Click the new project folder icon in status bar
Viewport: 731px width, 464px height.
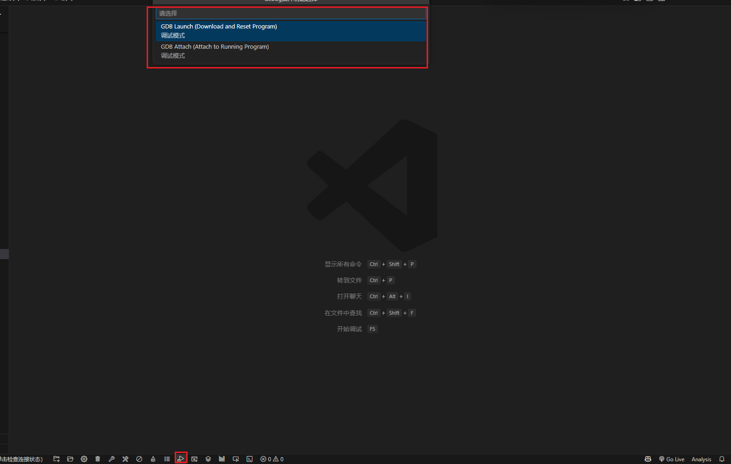(57, 459)
